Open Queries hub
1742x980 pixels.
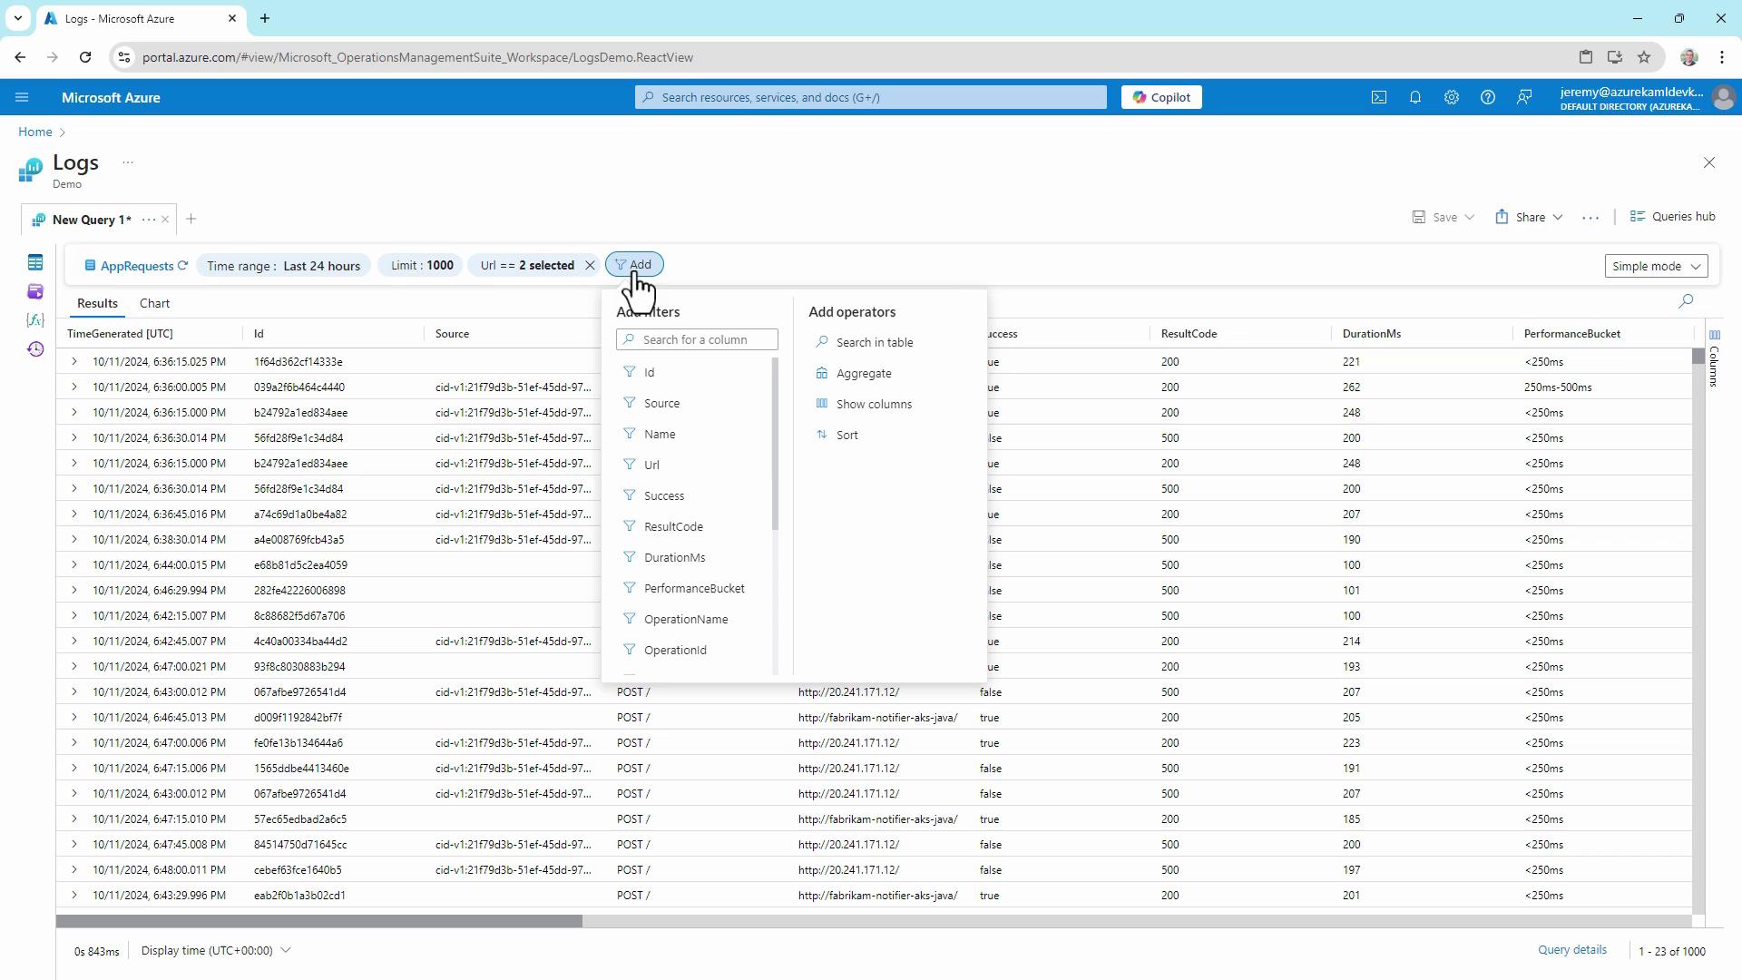click(x=1673, y=216)
